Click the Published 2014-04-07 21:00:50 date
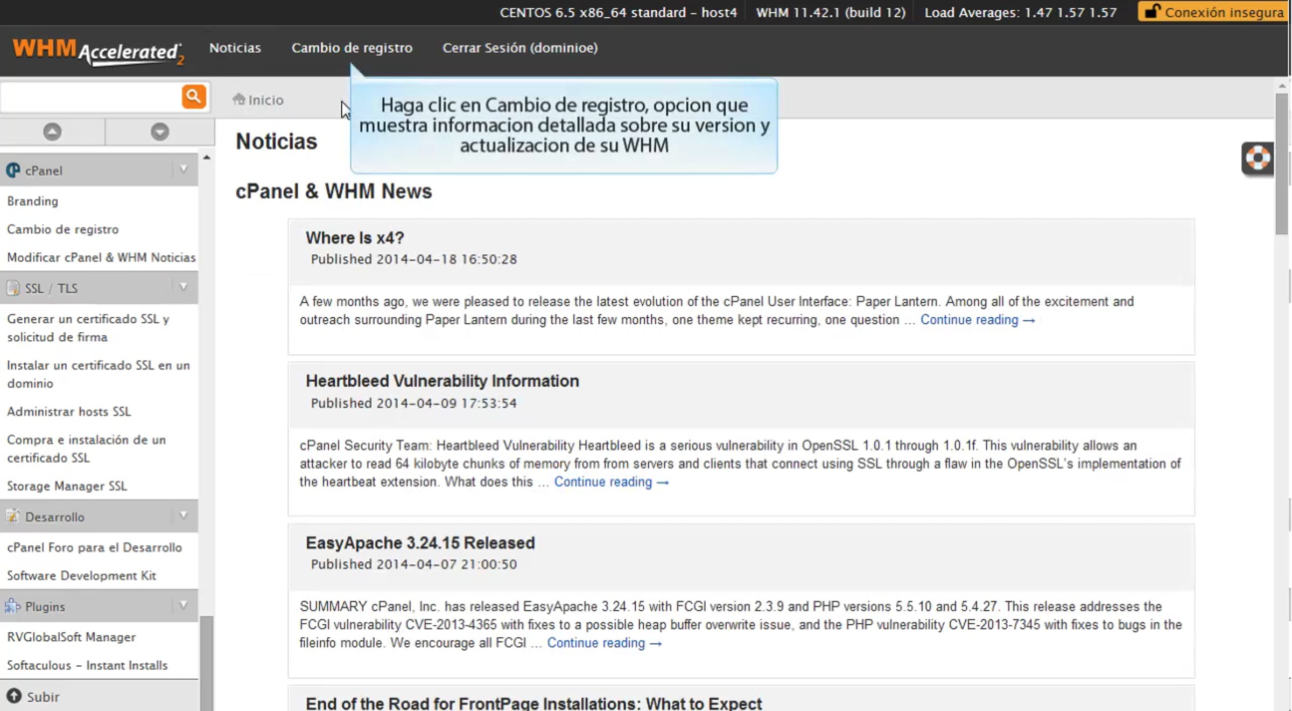This screenshot has height=711, width=1292. pyautogui.click(x=414, y=564)
